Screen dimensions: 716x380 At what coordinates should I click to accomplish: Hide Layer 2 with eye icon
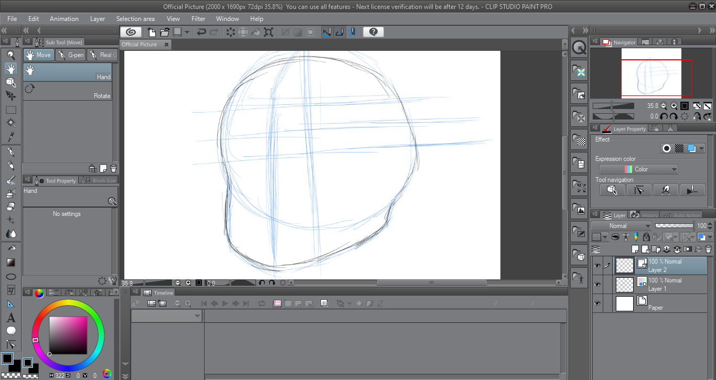(x=597, y=266)
